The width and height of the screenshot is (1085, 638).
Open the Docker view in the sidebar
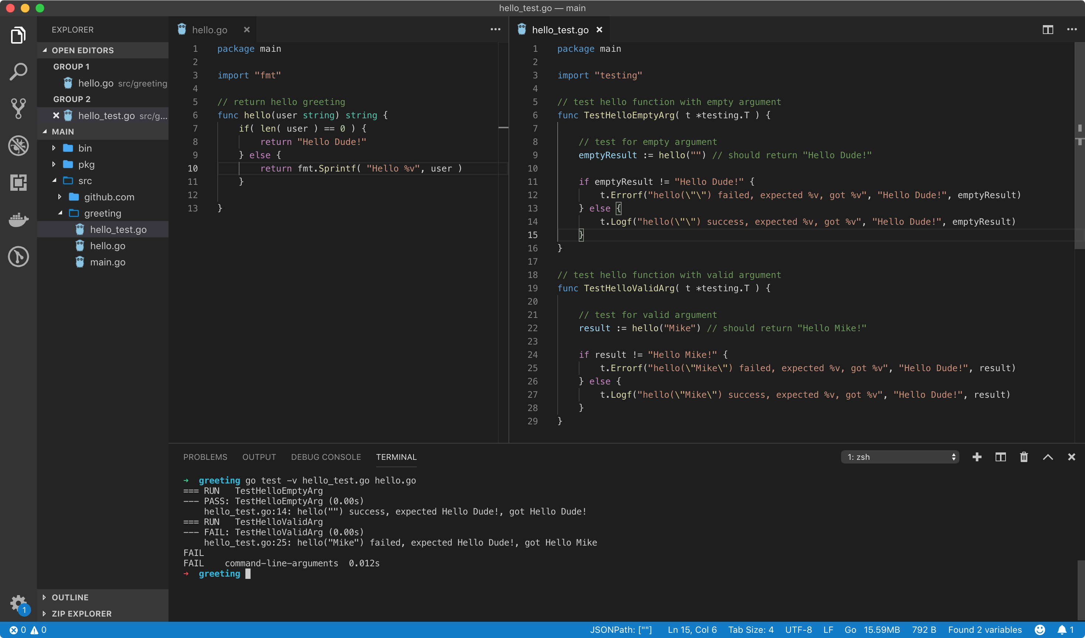tap(18, 220)
